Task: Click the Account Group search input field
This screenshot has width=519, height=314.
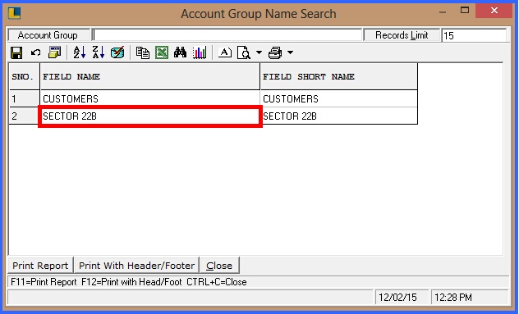Action: point(227,35)
